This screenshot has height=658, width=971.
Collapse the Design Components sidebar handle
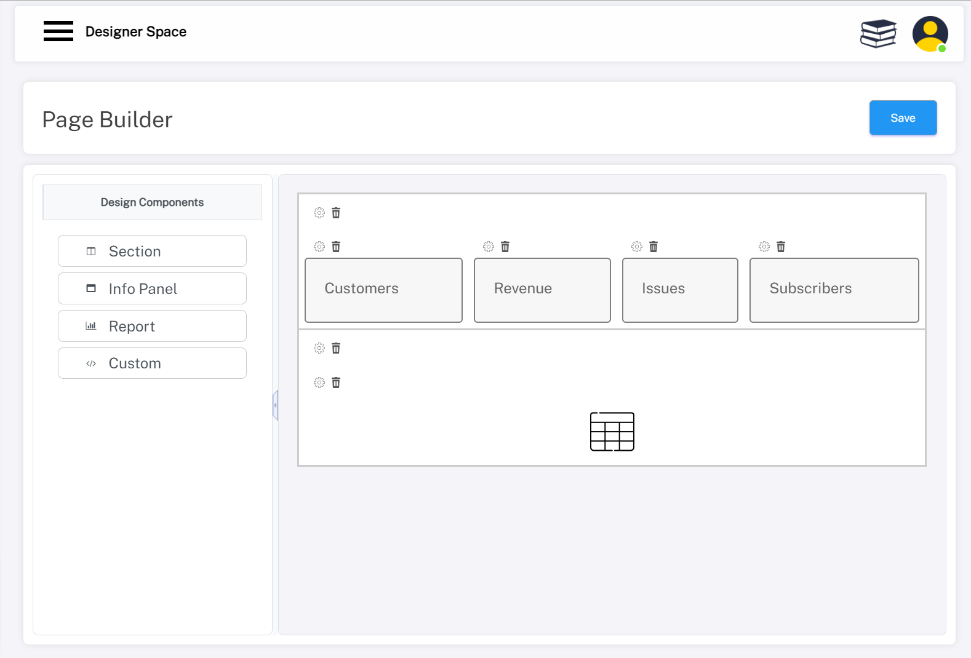tap(276, 405)
